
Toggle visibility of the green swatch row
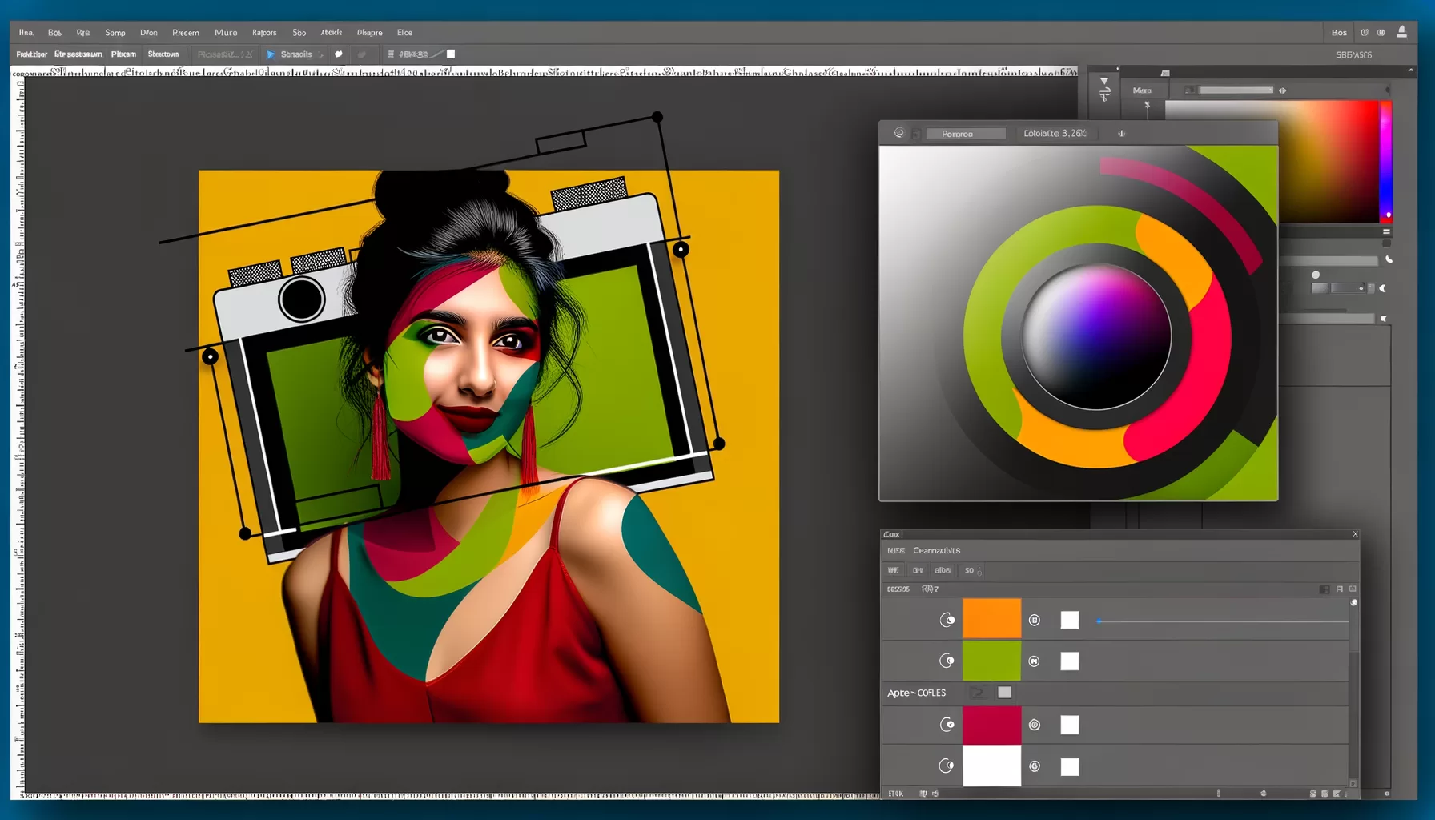click(947, 661)
